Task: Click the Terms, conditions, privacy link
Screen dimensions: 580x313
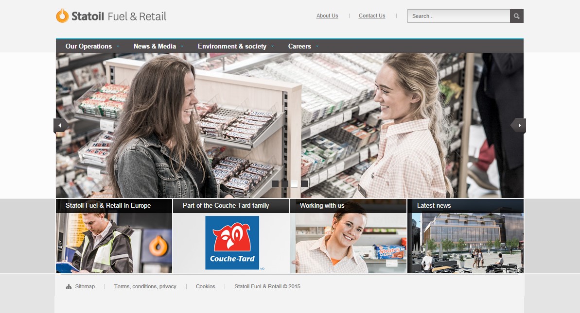Action: point(145,286)
